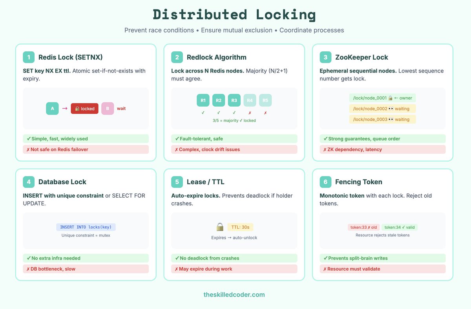The image size is (471, 309).
Task: Click the Lease / TTL heading
Action: tap(206, 182)
